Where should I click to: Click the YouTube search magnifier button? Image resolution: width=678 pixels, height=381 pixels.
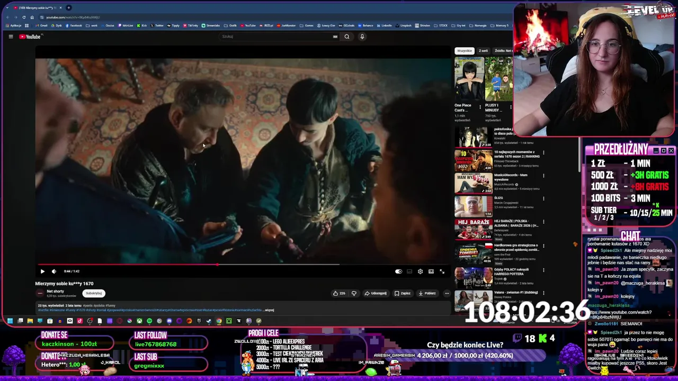(x=347, y=37)
